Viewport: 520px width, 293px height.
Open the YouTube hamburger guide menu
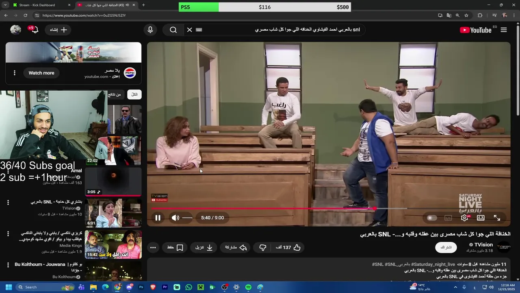click(504, 30)
